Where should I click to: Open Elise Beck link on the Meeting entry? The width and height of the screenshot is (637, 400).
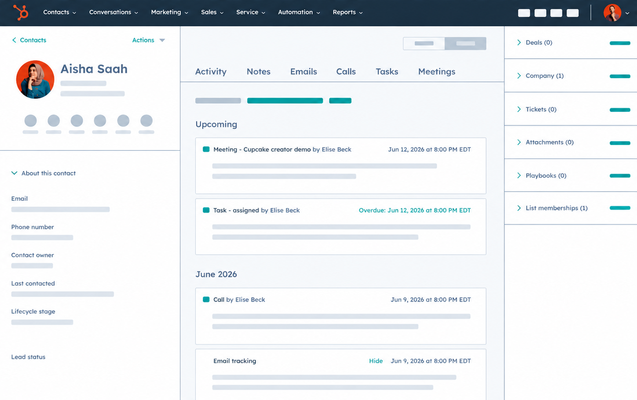337,149
